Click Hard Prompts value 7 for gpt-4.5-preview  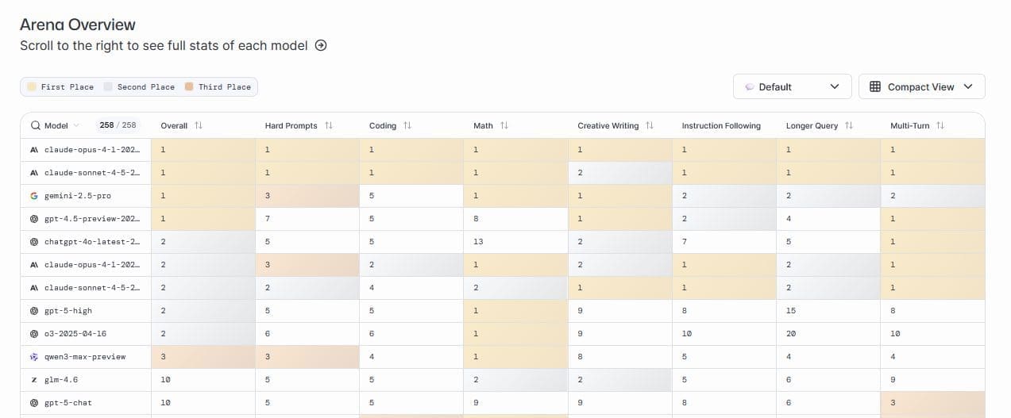pyautogui.click(x=268, y=218)
